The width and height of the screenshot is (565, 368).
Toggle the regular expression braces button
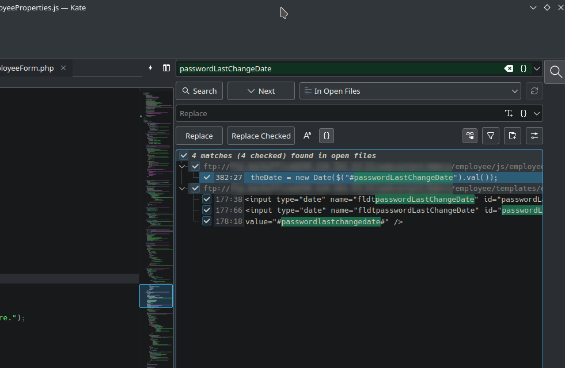point(327,136)
